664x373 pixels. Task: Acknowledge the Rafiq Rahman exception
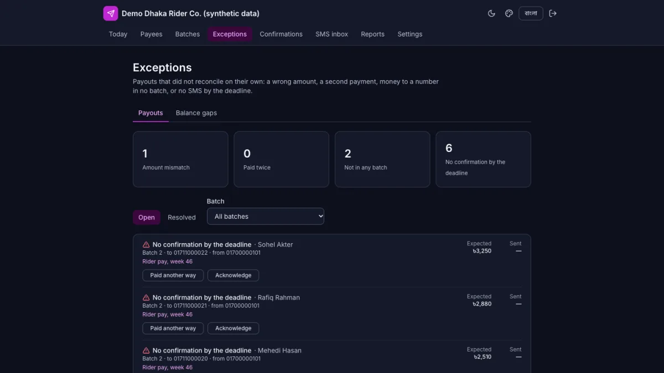click(x=233, y=328)
